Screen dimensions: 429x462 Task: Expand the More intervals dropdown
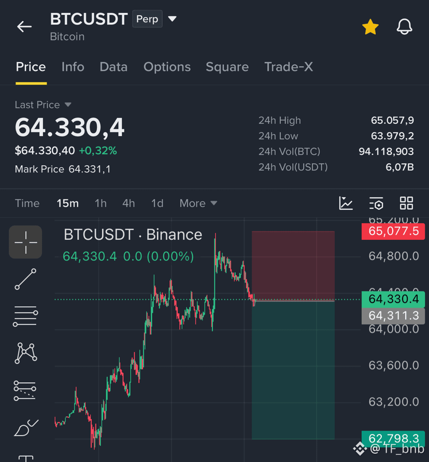pyautogui.click(x=198, y=204)
